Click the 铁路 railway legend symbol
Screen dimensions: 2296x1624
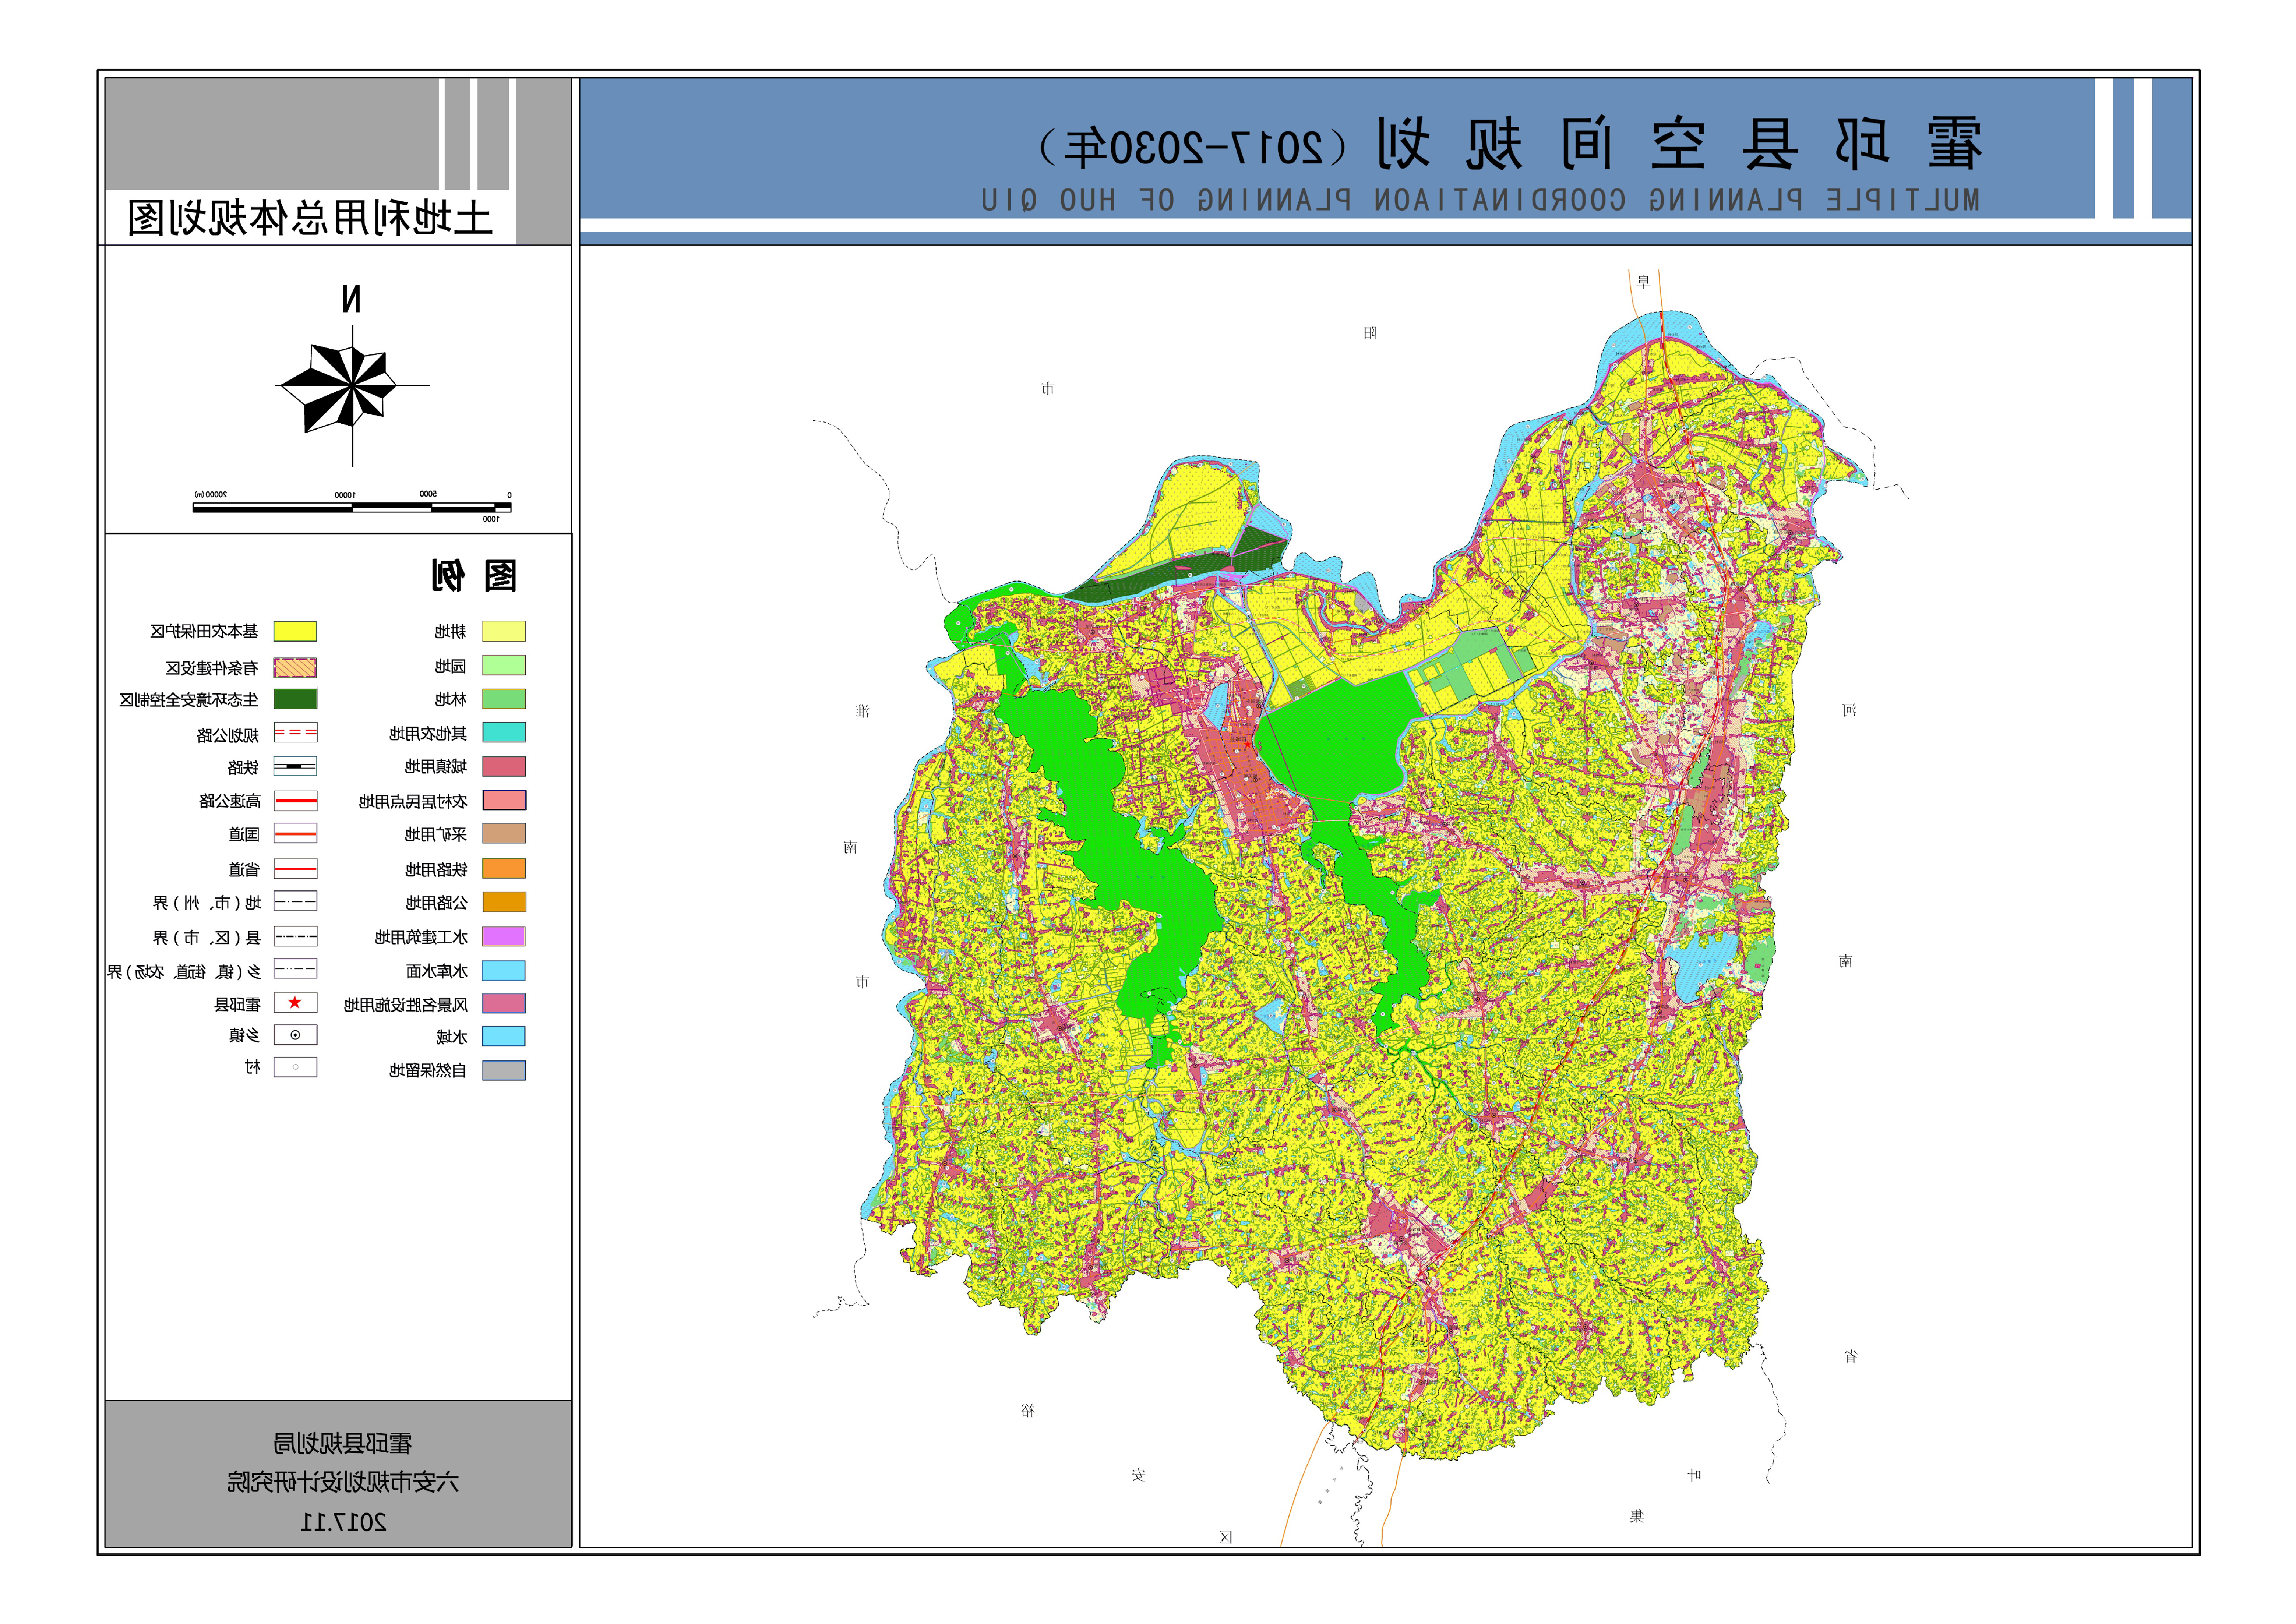point(295,766)
